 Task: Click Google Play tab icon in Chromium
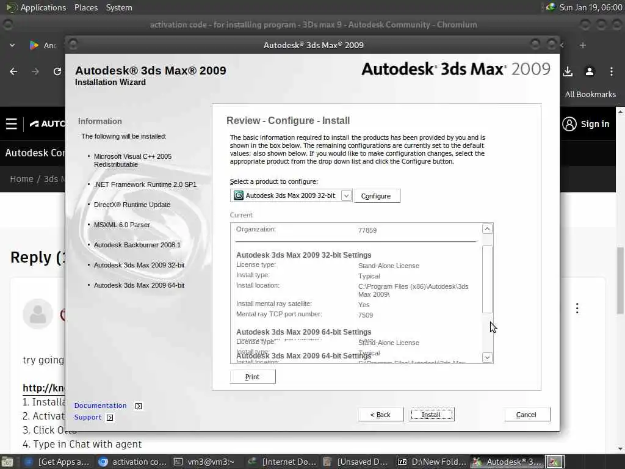34,45
